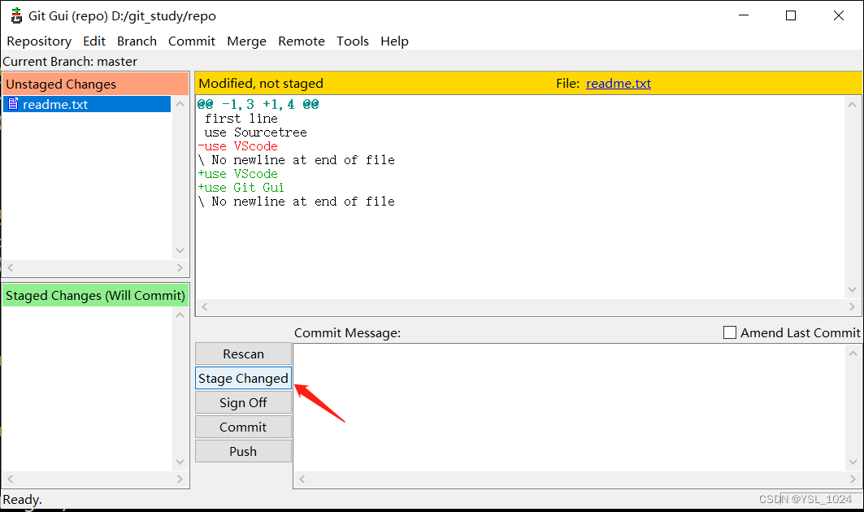This screenshot has width=864, height=512.
Task: Click the 'use Sourcetree' diff context line
Action: 255,132
